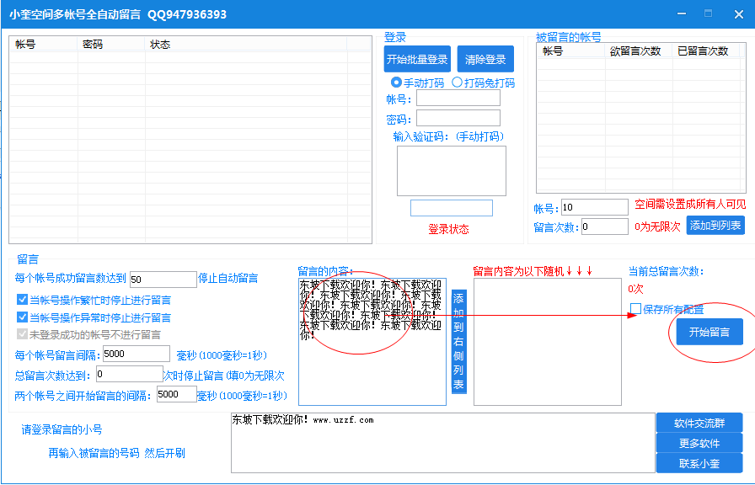Click the 添加到列表 button
755x485 pixels.
pyautogui.click(x=715, y=225)
